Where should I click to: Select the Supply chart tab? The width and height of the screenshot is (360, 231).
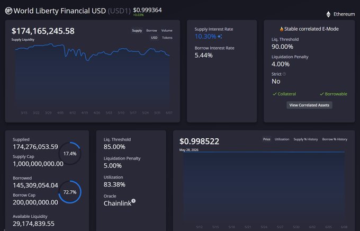[x=137, y=31]
